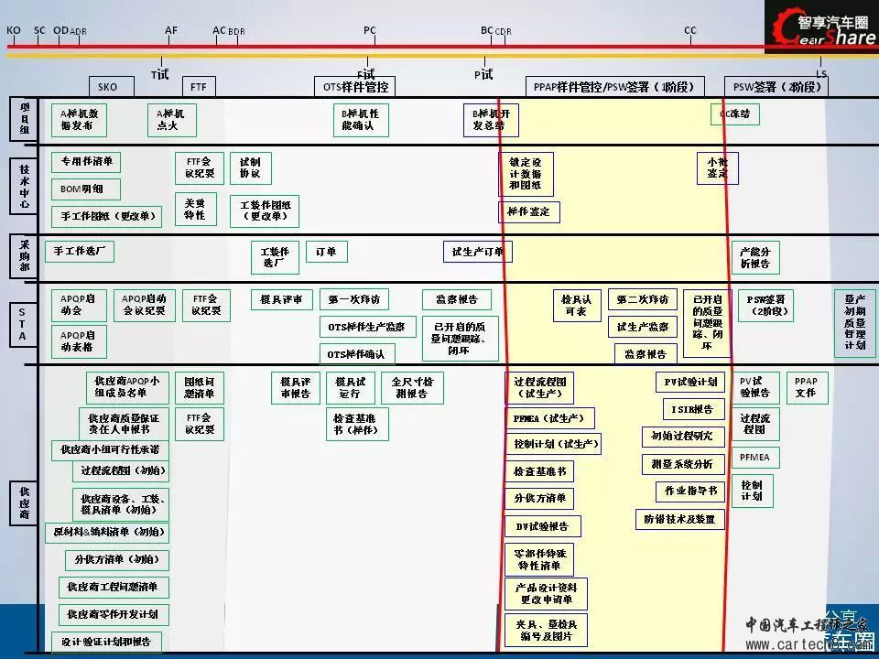Click the DV试验报告 box
The height and width of the screenshot is (659, 879).
542,526
